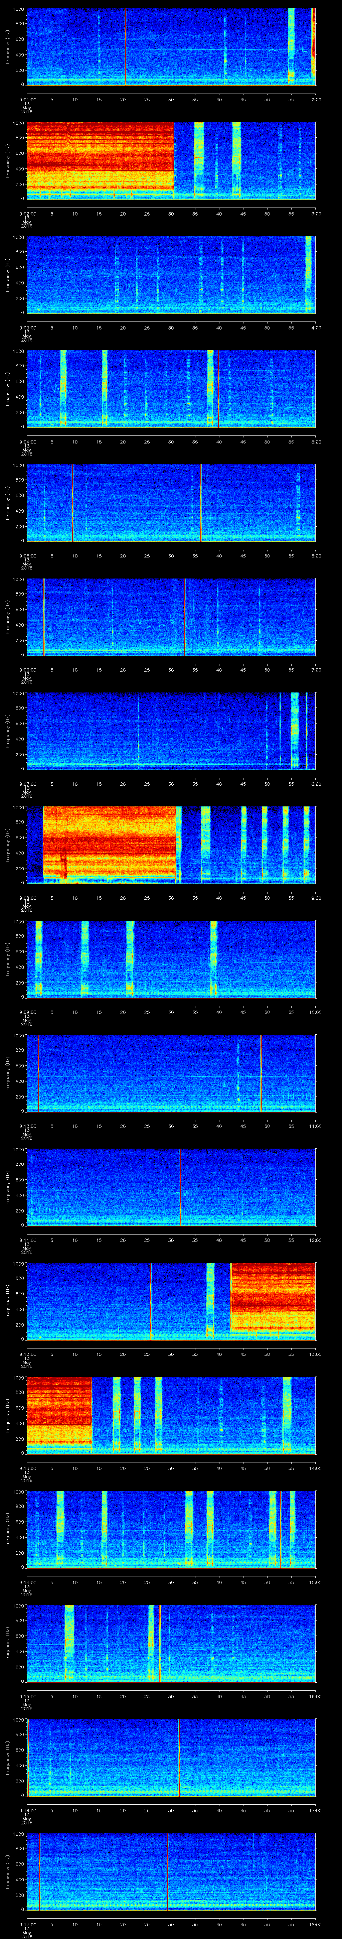Click the 9:10:00 time axis label
Image resolution: width=342 pixels, height=1939 pixels.
pos(27,1125)
